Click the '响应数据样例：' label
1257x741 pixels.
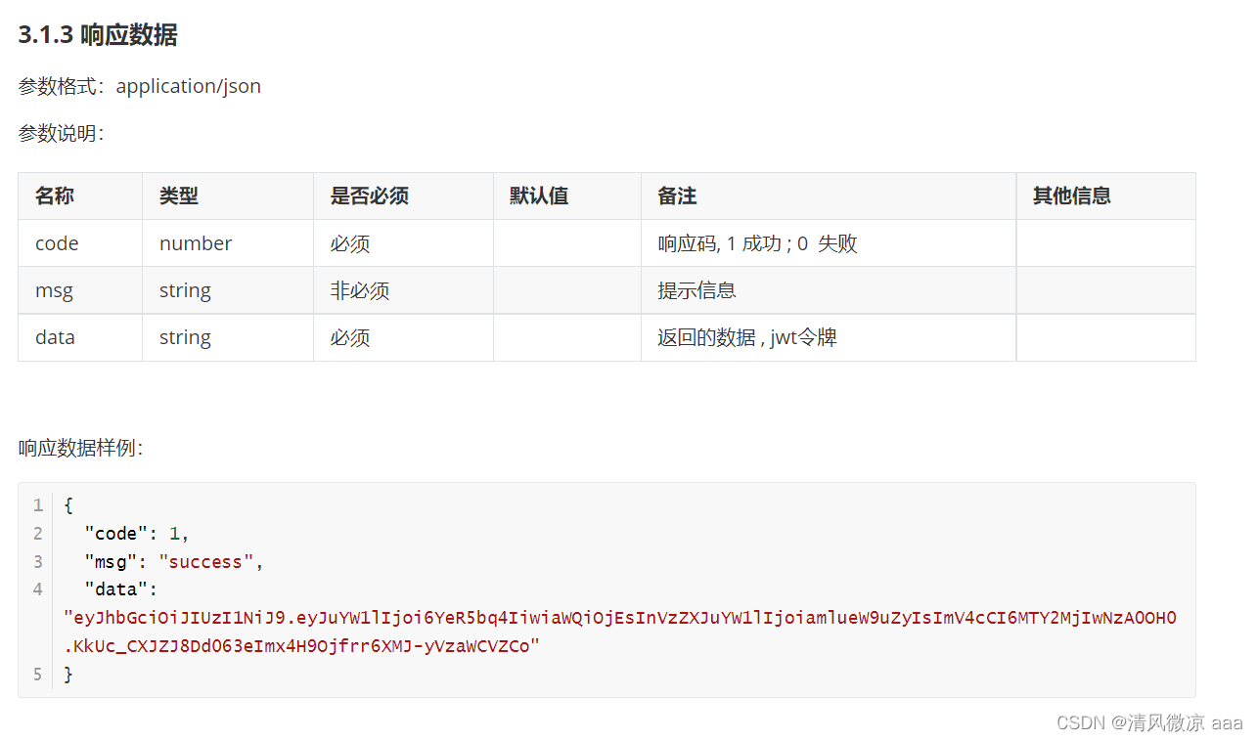(81, 448)
